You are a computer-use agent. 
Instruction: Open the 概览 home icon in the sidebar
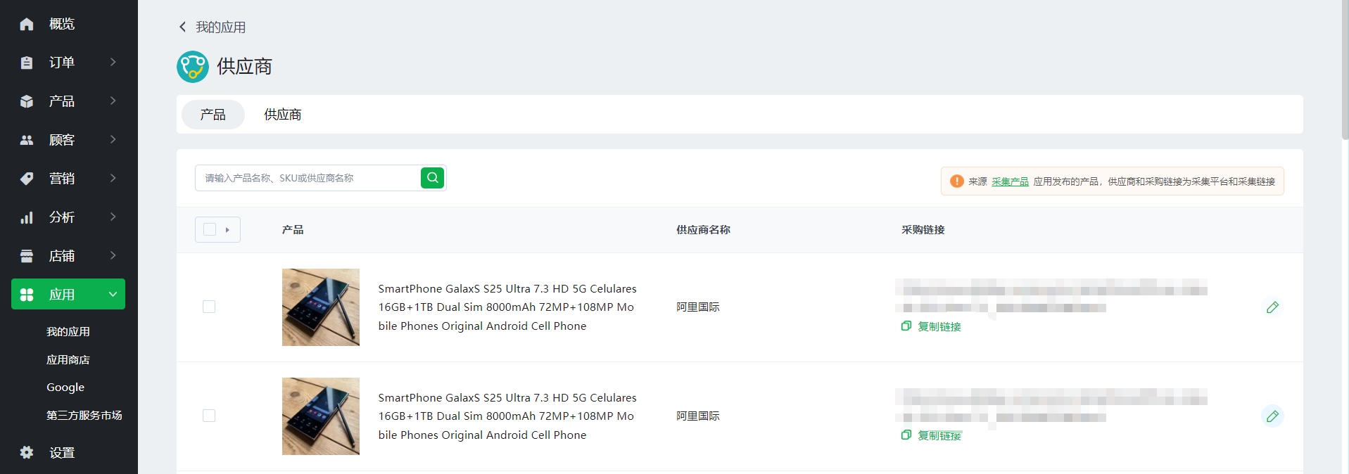pyautogui.click(x=27, y=24)
